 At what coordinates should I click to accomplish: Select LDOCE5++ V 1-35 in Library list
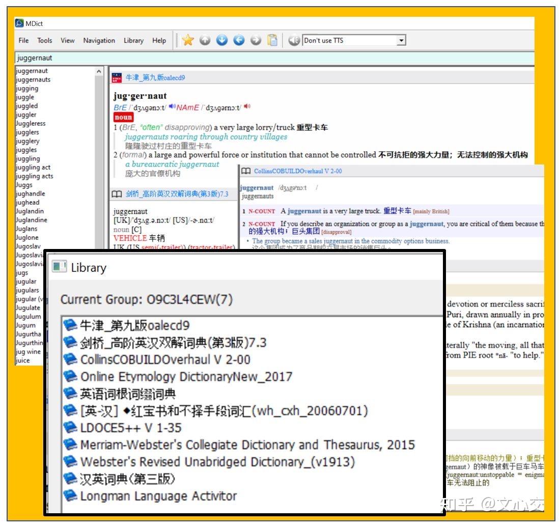pos(131,427)
